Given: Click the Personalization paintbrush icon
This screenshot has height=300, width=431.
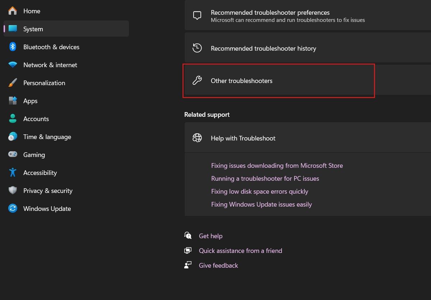Looking at the screenshot, I should (x=13, y=83).
